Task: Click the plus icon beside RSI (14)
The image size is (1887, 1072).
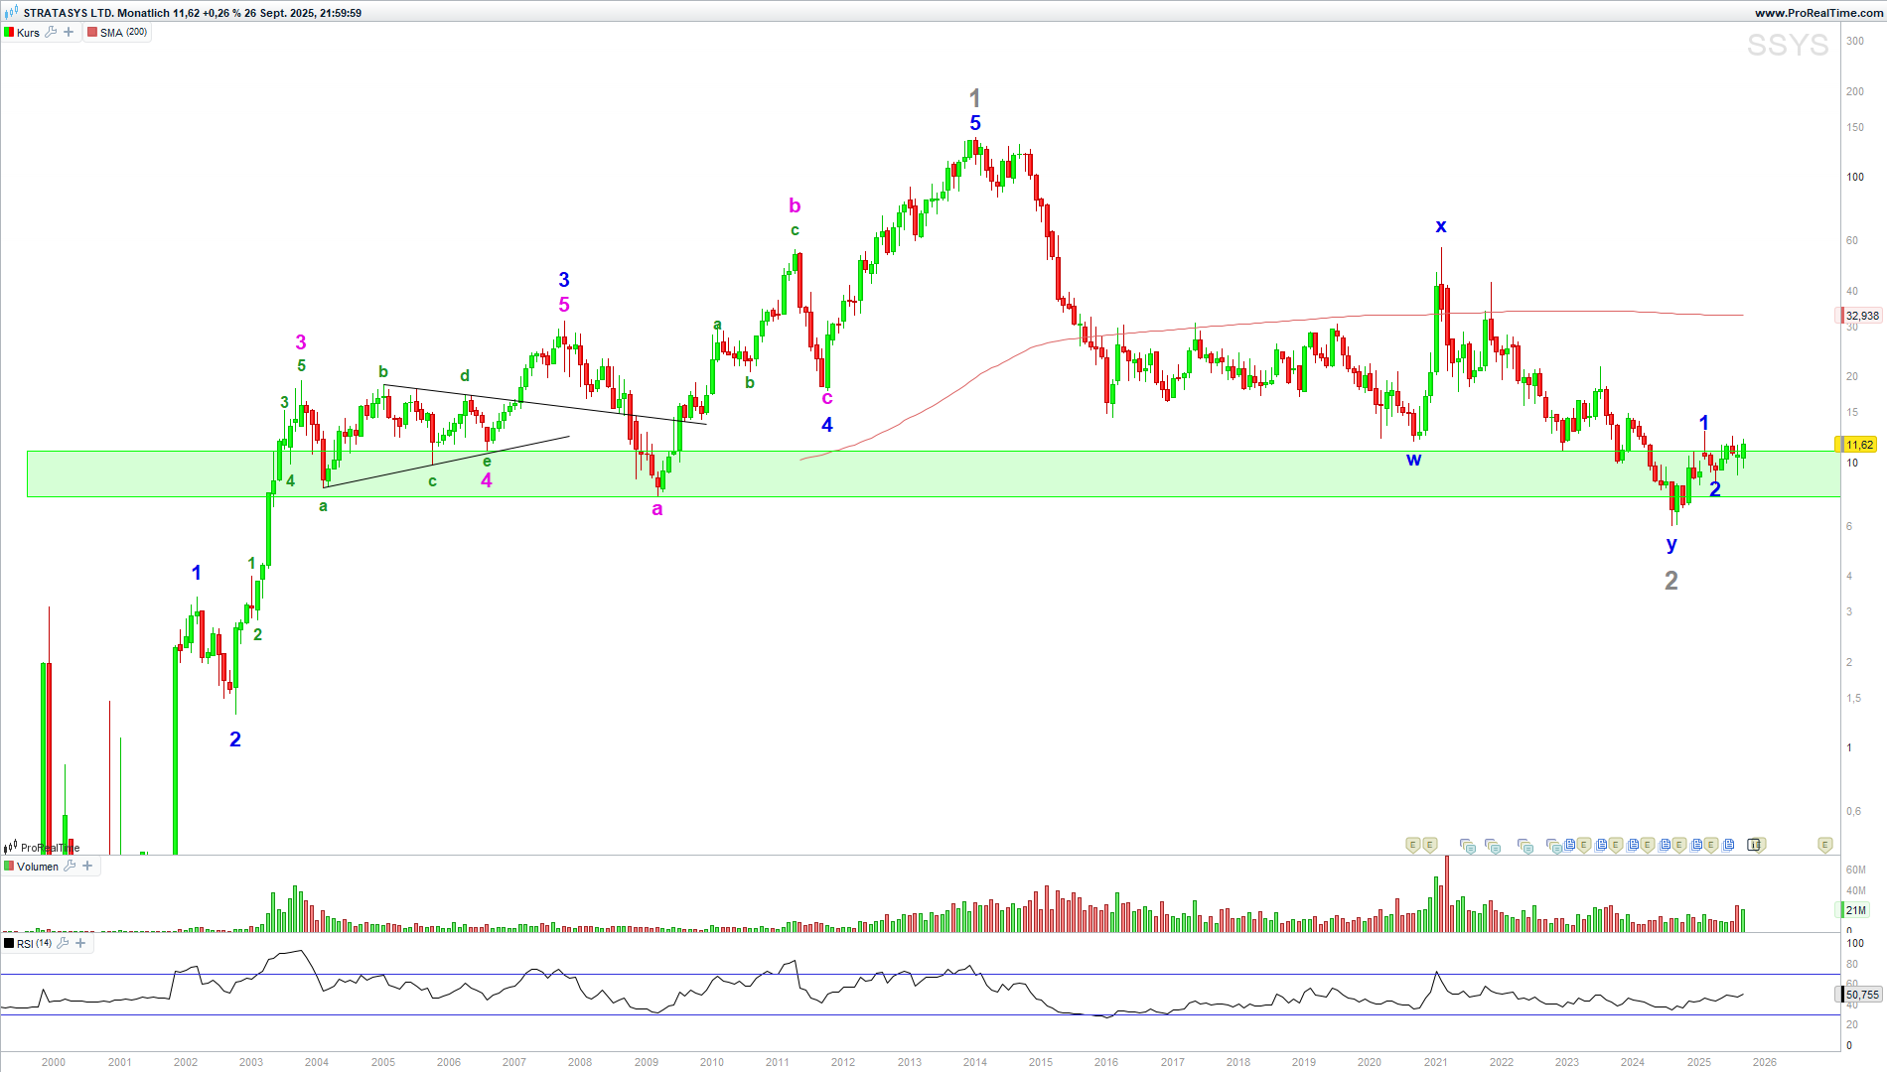Action: 80,943
